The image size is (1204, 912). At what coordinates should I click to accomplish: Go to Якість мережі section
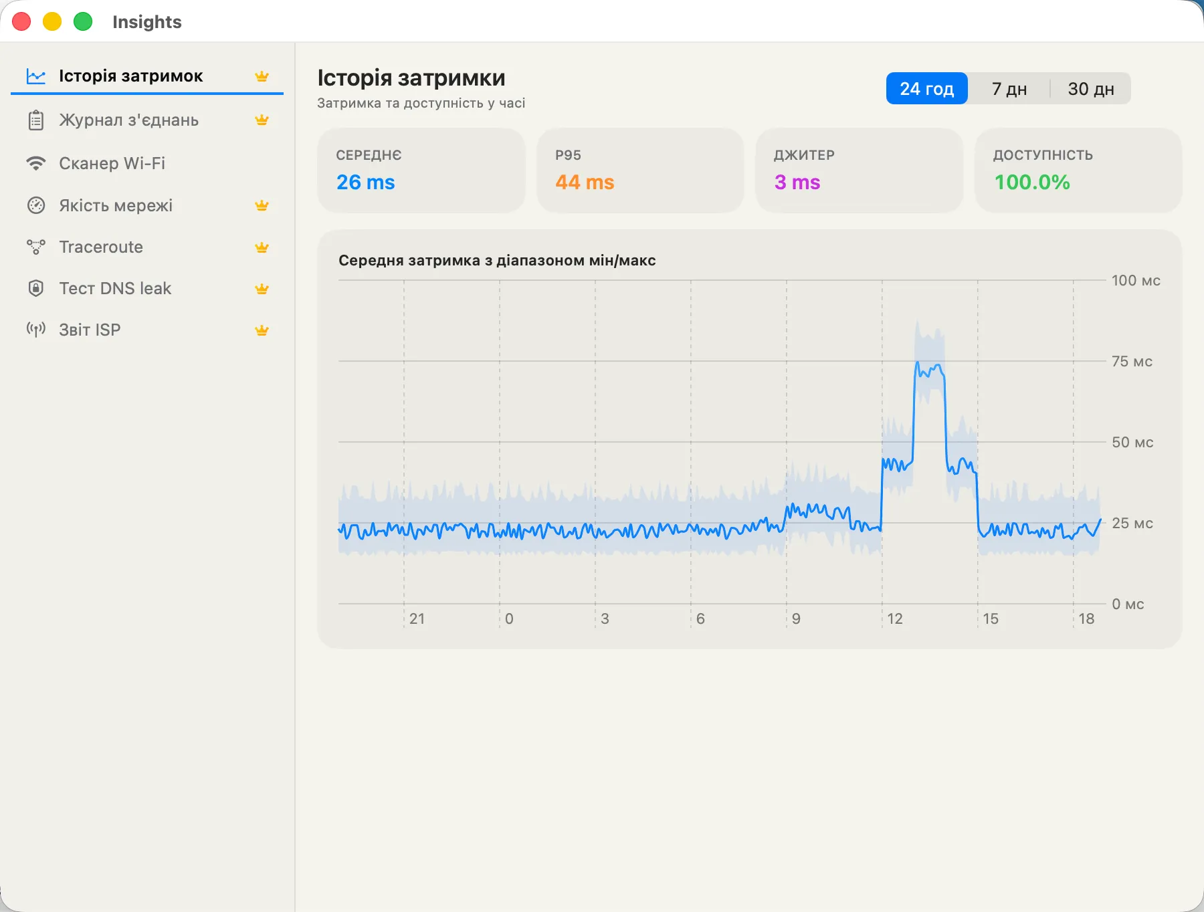[x=147, y=205]
